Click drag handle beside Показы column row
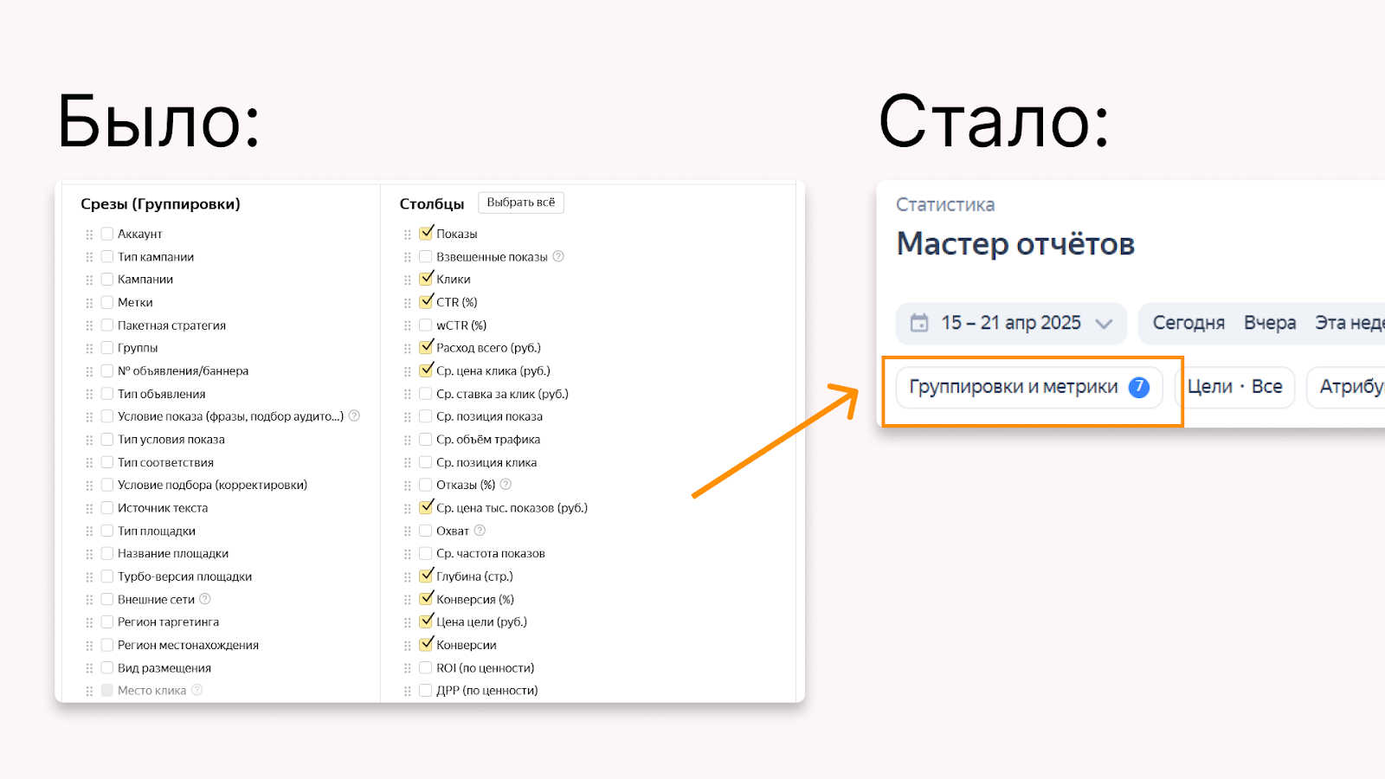The width and height of the screenshot is (1385, 779). (408, 235)
